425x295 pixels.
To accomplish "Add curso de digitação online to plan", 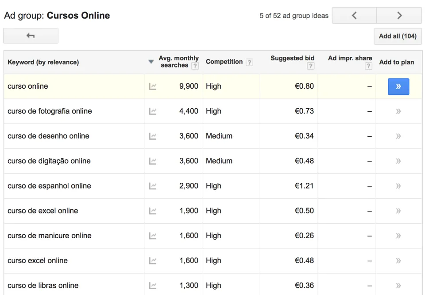I will tap(398, 161).
